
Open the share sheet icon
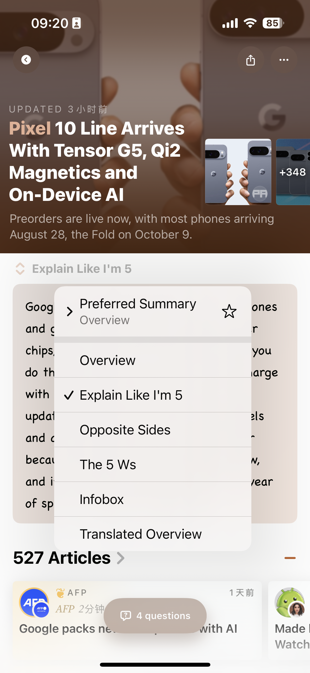pyautogui.click(x=251, y=60)
